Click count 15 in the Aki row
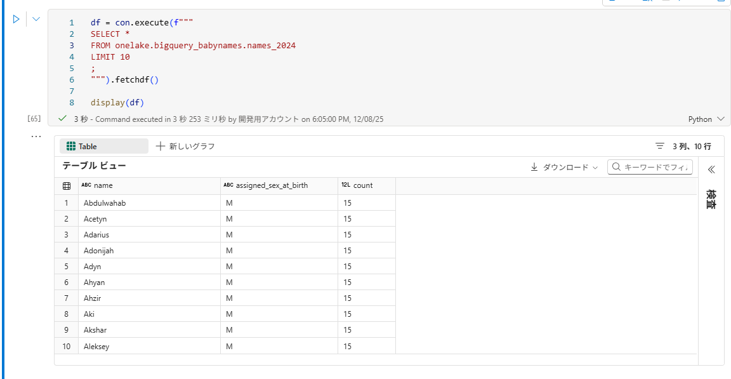This screenshot has height=379, width=731. [366, 314]
